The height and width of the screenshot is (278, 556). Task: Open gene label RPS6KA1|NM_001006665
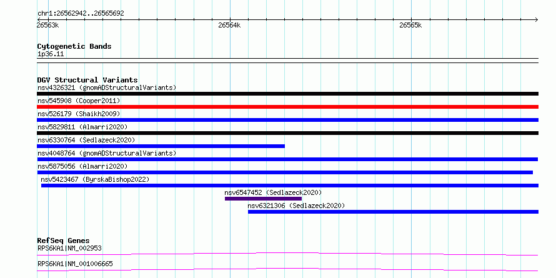[75, 264]
